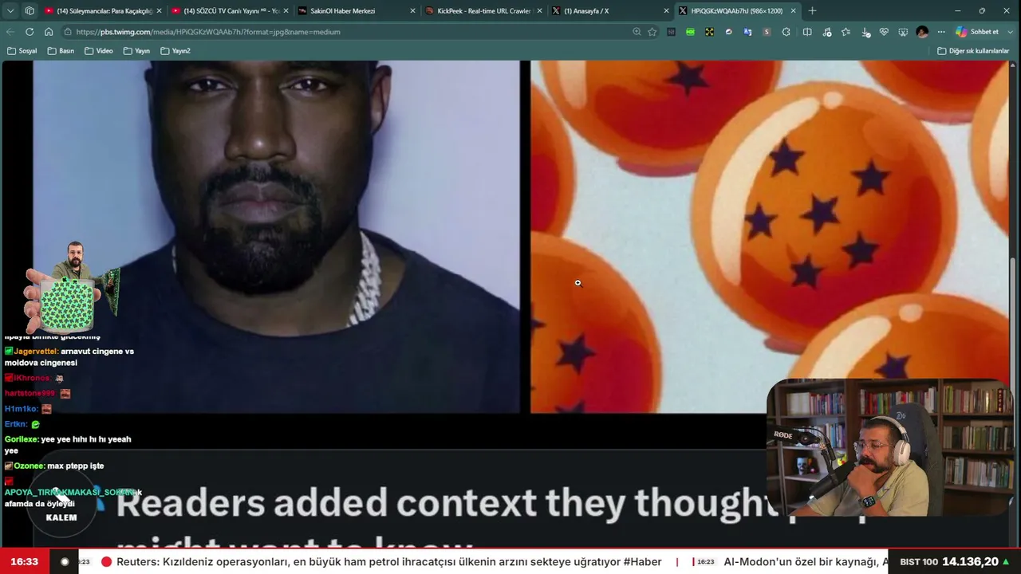Screen dimensions: 1021x574
Task: Open the yellow cross extension icon
Action: tap(709, 32)
